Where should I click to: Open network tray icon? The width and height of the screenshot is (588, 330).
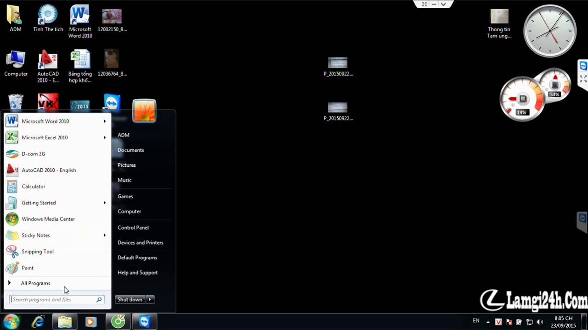529,322
